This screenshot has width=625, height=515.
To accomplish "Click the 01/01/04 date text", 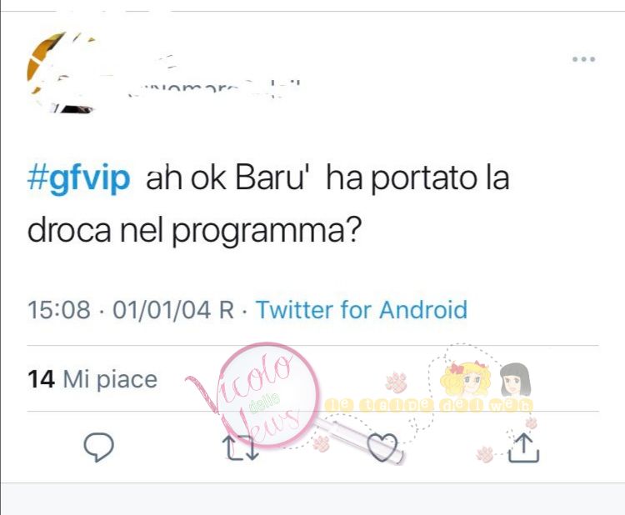I will coord(162,310).
